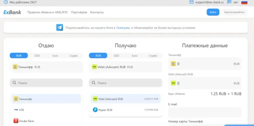254x126 pixels.
Task: Click the ExBank logo
Action: 12,12
